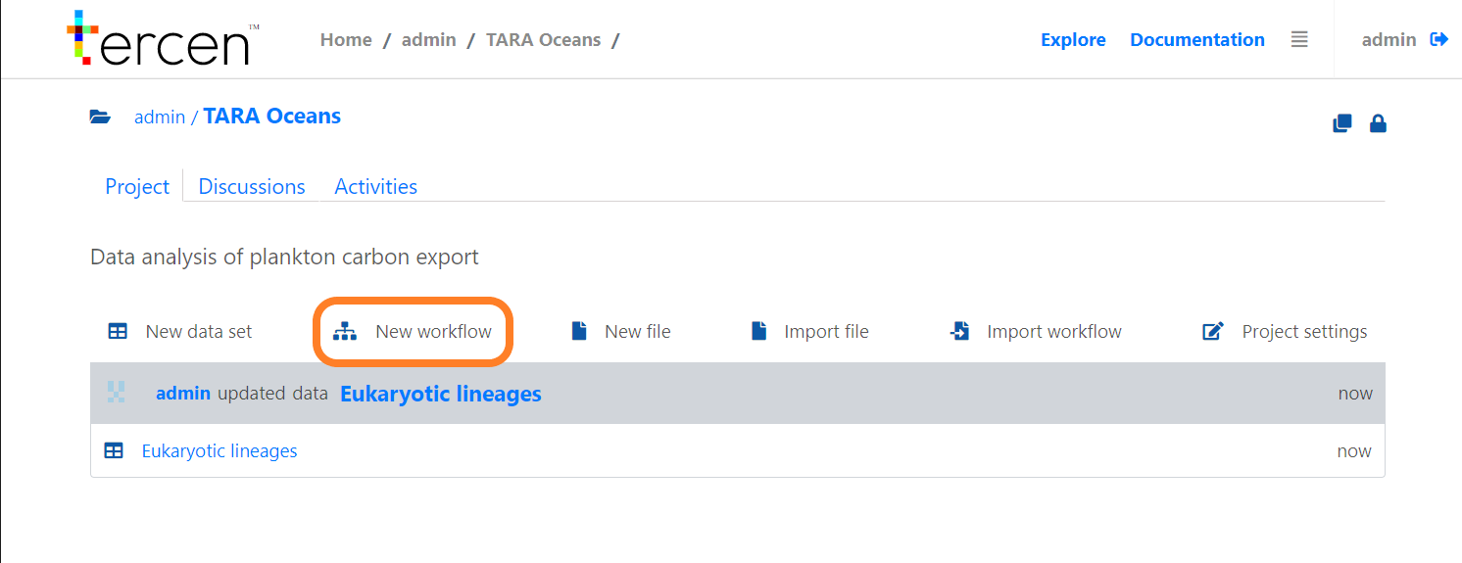Go to Home in the breadcrumb
Image resolution: width=1462 pixels, height=563 pixels.
point(346,40)
